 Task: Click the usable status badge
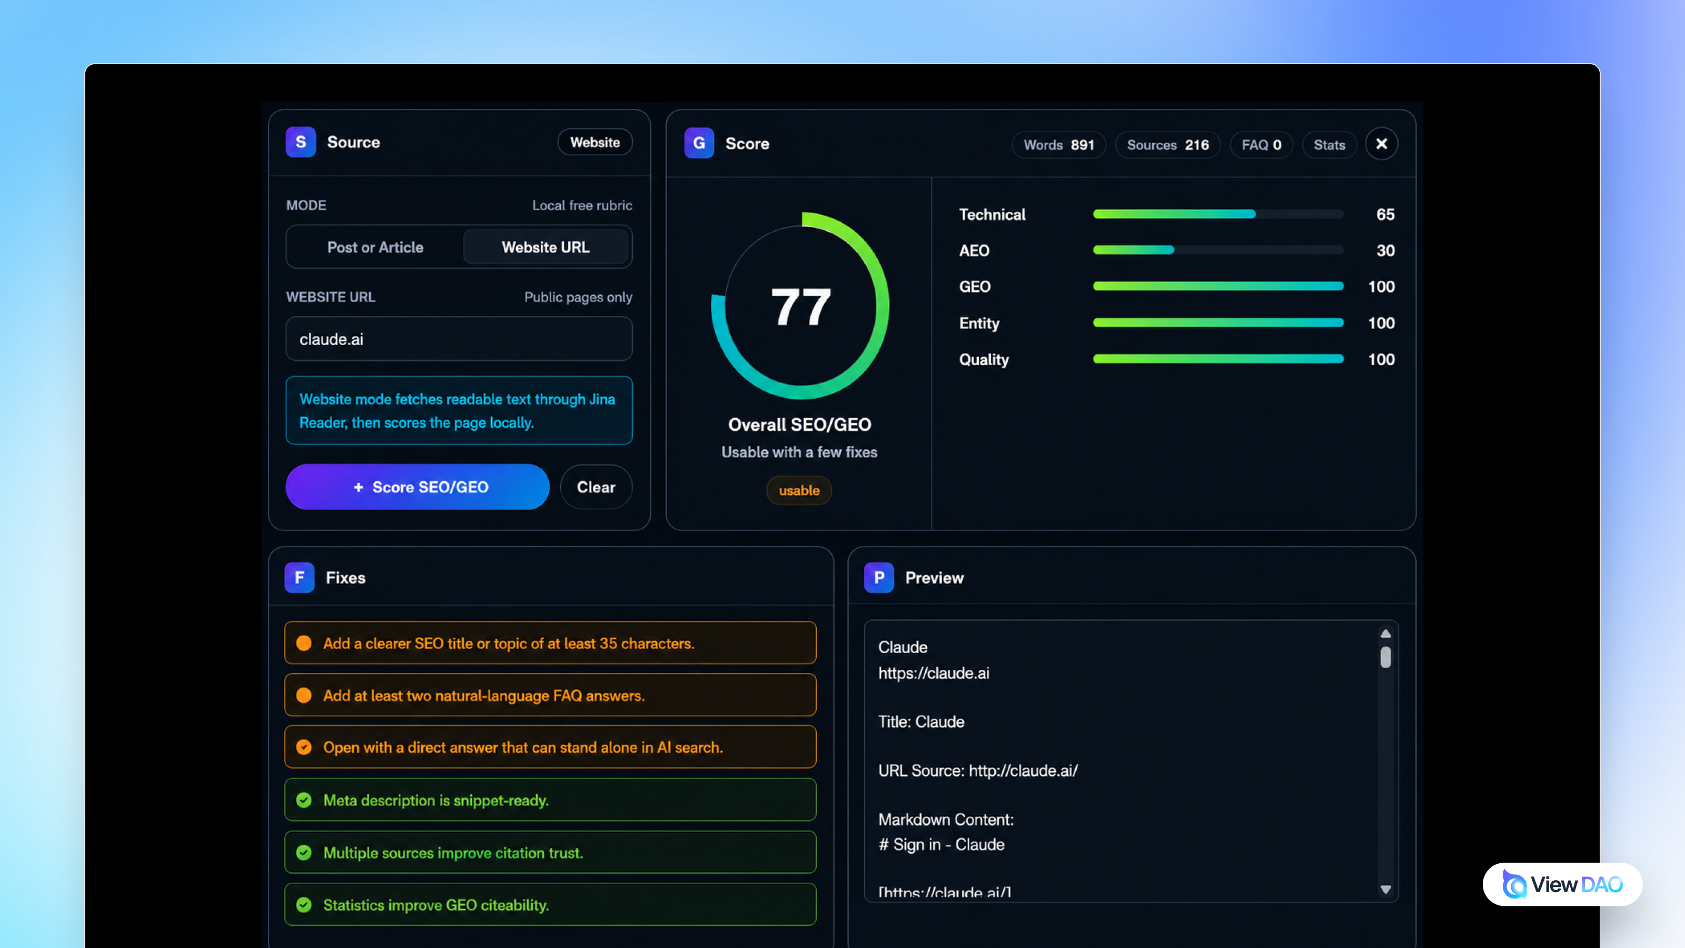click(x=799, y=490)
